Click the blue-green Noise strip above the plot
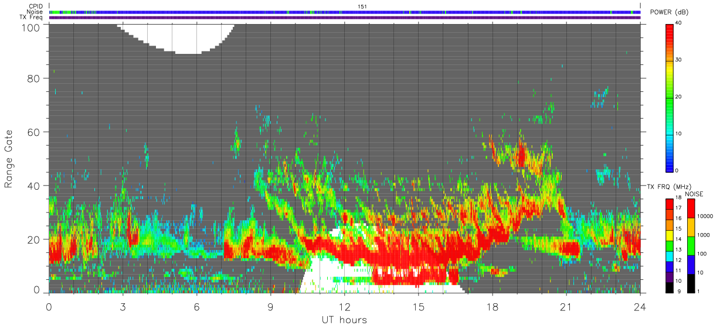720x332 pixels. pyautogui.click(x=346, y=12)
